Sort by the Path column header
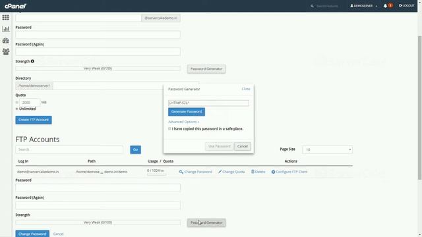This screenshot has width=422, height=237. click(x=92, y=161)
